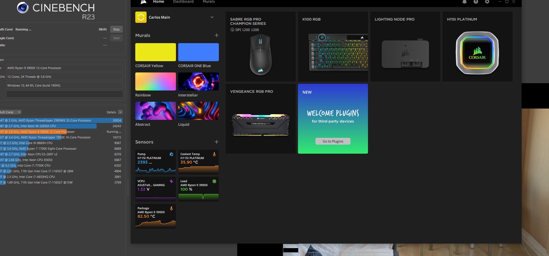Select Intel Xeon E5-2697 v2 row
The width and height of the screenshot is (549, 256).
[x=61, y=154]
